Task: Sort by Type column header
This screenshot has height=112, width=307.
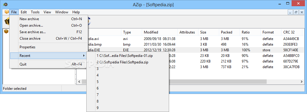Action: (132, 32)
